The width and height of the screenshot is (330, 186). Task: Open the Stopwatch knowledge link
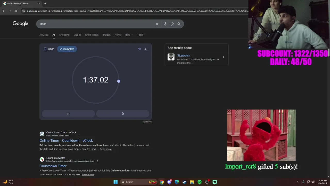pos(184,56)
